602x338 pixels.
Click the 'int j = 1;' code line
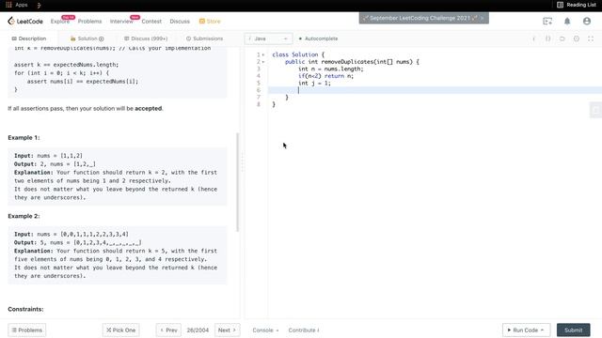(314, 84)
